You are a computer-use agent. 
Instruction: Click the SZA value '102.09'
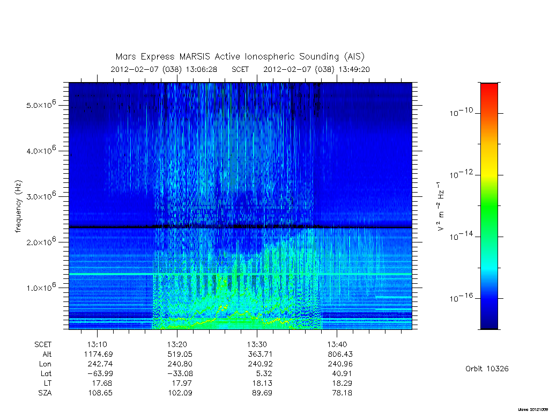pos(180,393)
